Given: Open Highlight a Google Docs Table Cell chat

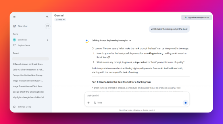Looking at the screenshot, I should click(28, 97).
